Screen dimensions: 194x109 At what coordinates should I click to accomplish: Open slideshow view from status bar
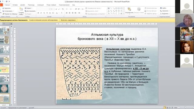click(x=172, y=108)
